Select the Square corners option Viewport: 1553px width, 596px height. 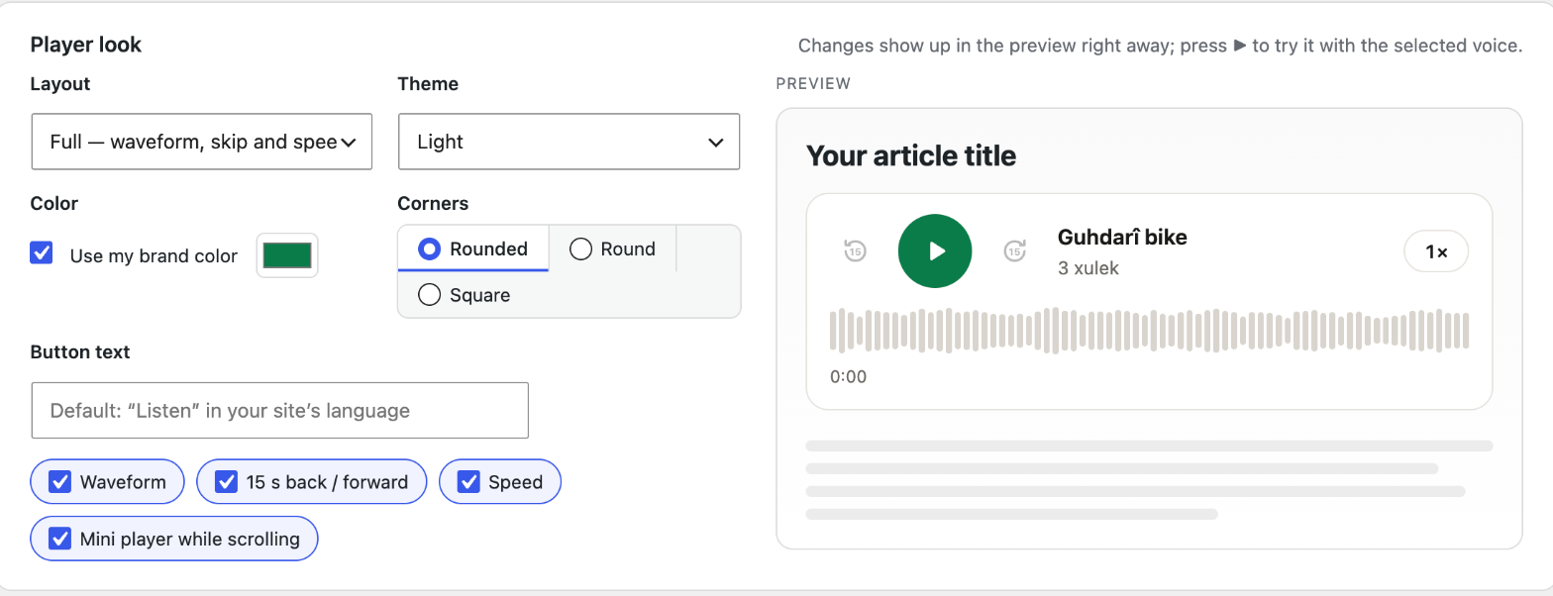click(465, 295)
